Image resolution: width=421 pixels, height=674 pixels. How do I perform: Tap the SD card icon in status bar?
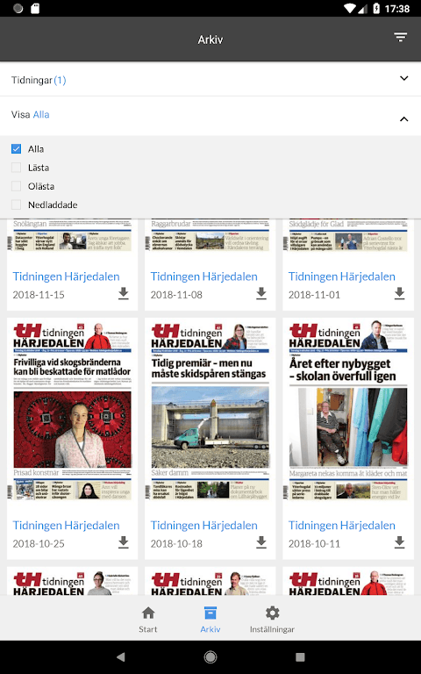[35, 8]
